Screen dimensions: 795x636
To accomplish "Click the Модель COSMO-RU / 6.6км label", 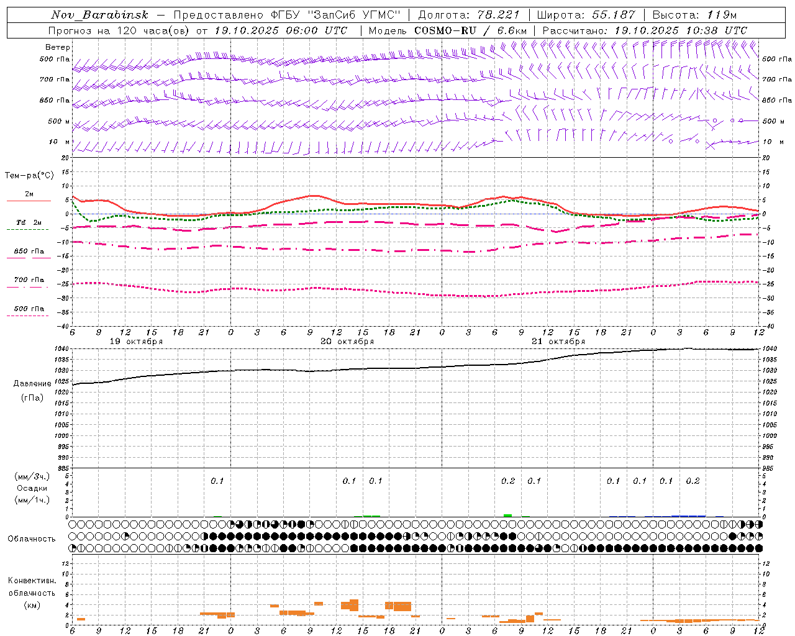I will [x=448, y=30].
